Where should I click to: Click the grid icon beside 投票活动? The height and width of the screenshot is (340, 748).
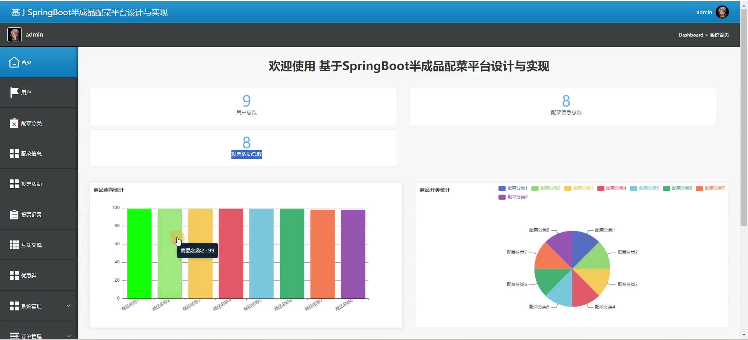(14, 184)
